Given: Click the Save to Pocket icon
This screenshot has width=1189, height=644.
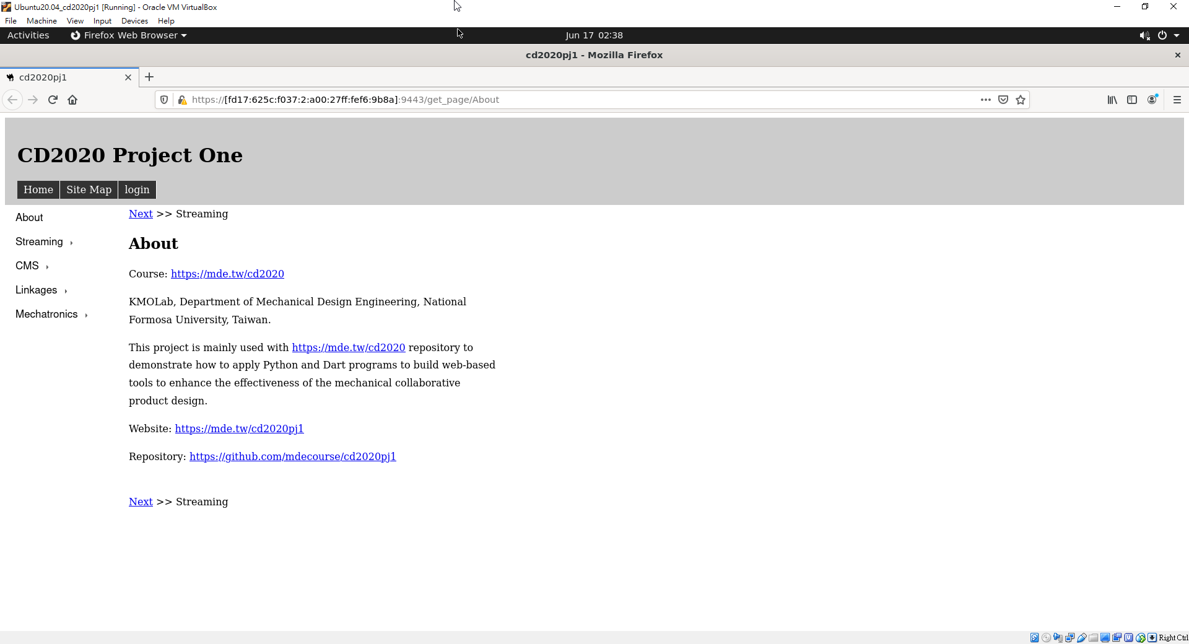Looking at the screenshot, I should point(1003,100).
